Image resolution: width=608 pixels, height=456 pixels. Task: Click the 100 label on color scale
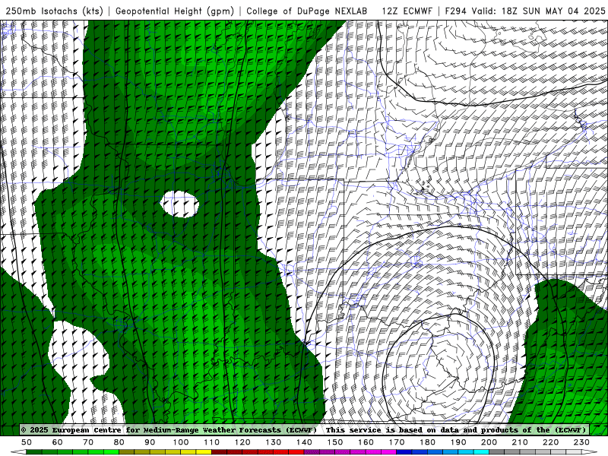[x=181, y=442]
